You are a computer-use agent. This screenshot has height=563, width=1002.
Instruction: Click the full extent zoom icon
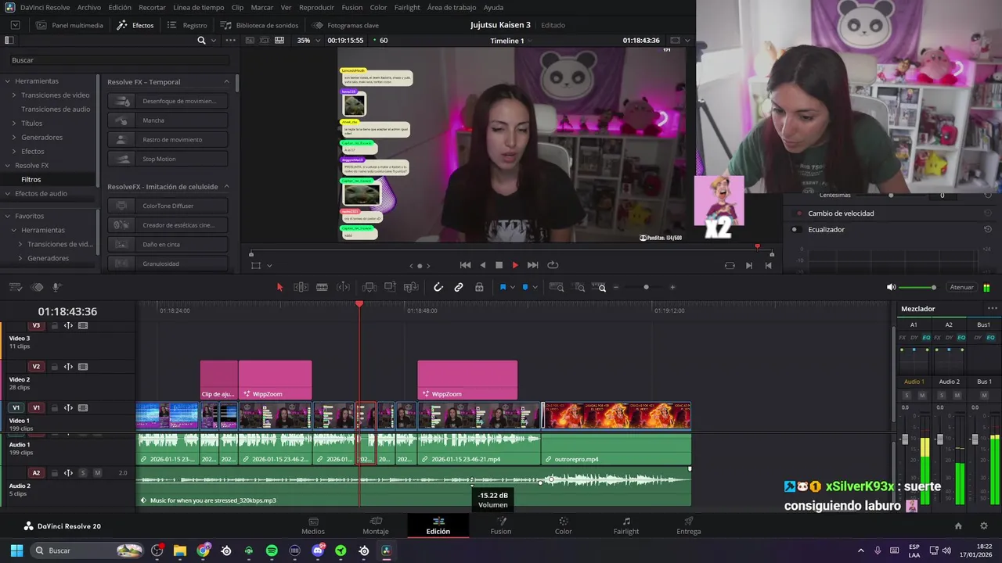[x=555, y=287]
